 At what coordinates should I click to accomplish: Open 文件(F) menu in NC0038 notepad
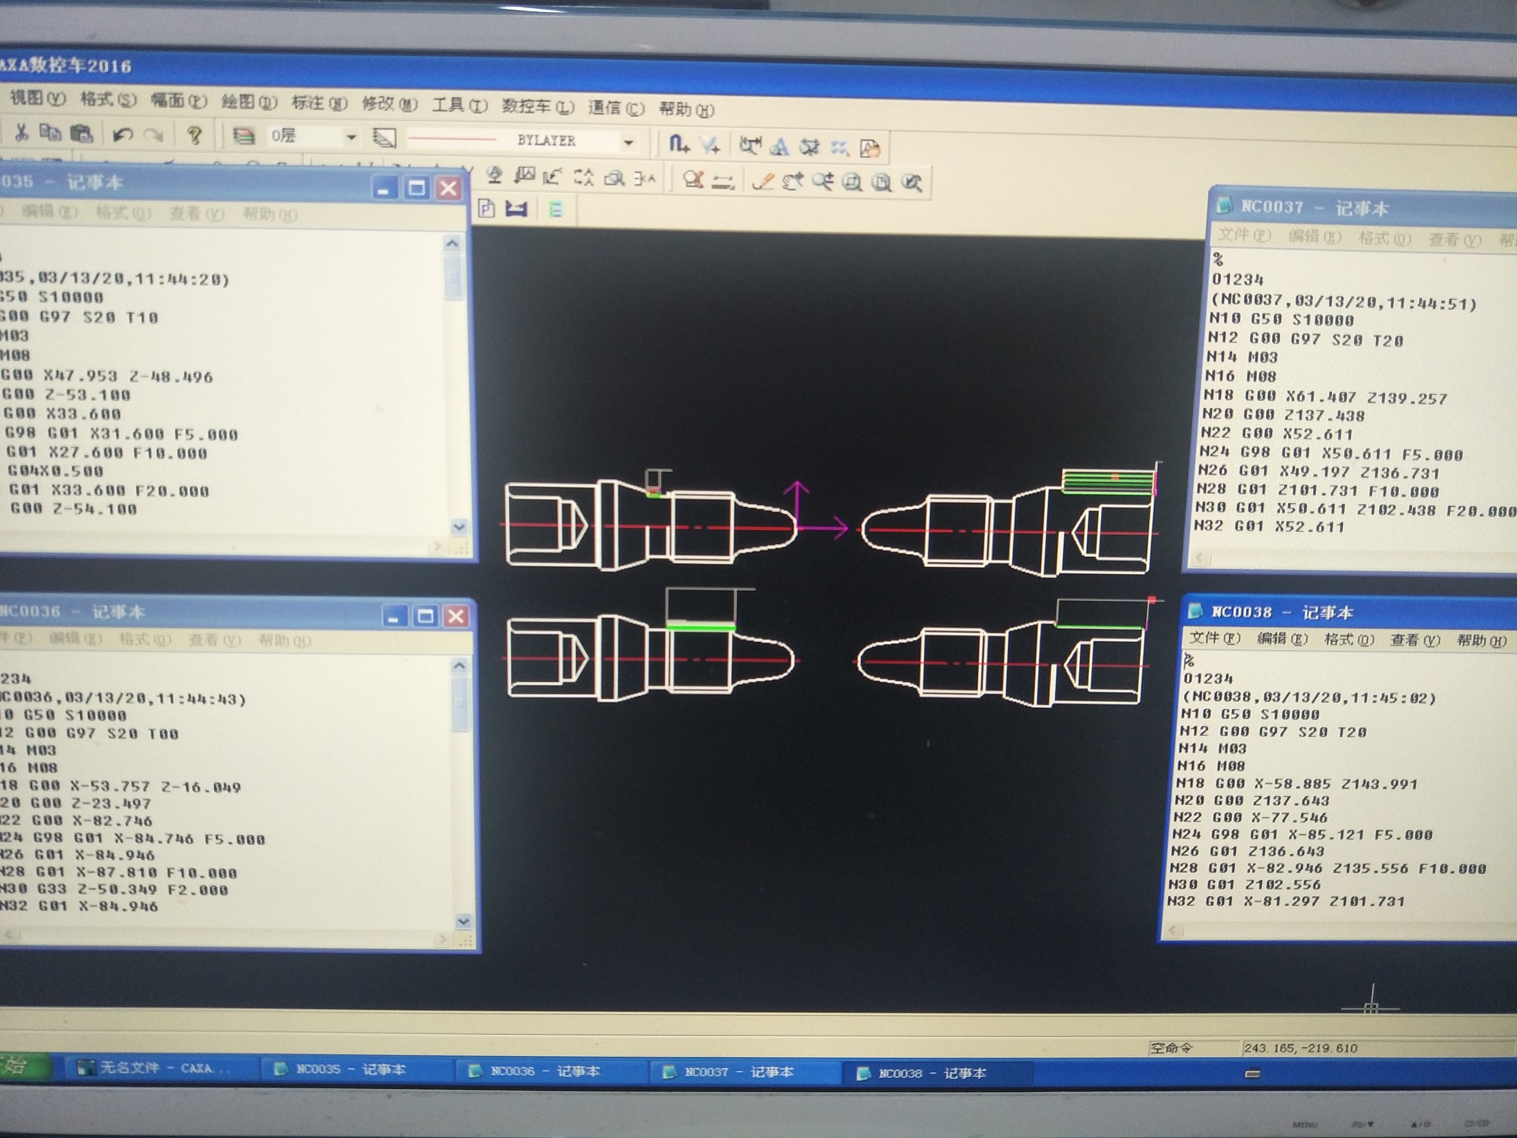[x=1214, y=638]
